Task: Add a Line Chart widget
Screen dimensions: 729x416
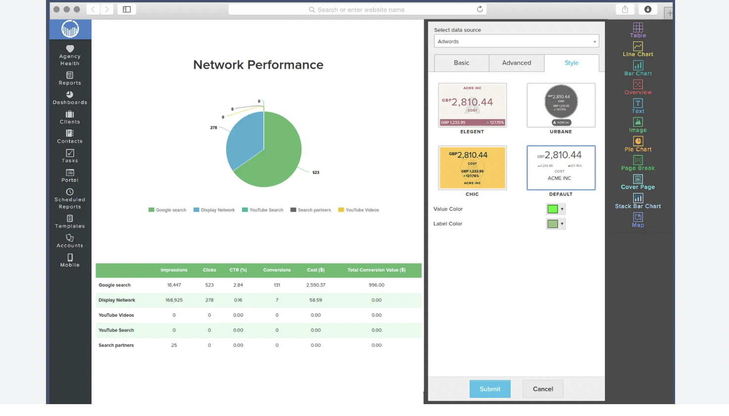Action: [x=638, y=49]
